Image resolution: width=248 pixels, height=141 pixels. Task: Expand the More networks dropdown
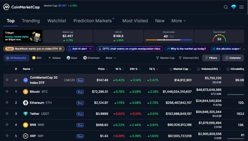point(111,58)
